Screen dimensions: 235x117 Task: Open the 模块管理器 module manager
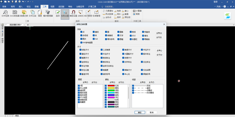pos(48,13)
